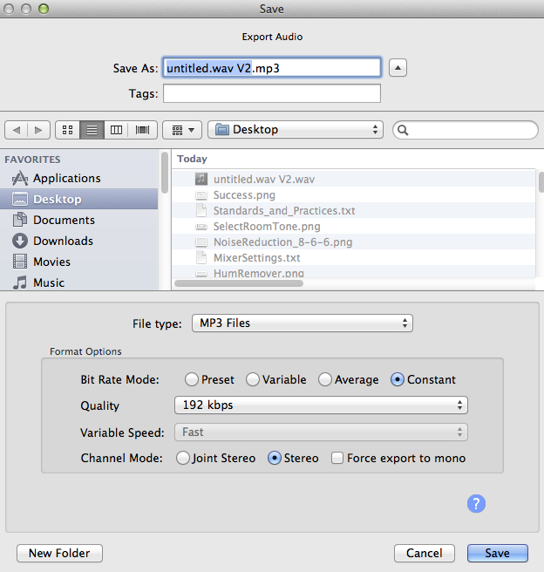
Task: Click the NoiseReduction_8-6-6.png file icon
Action: point(201,242)
